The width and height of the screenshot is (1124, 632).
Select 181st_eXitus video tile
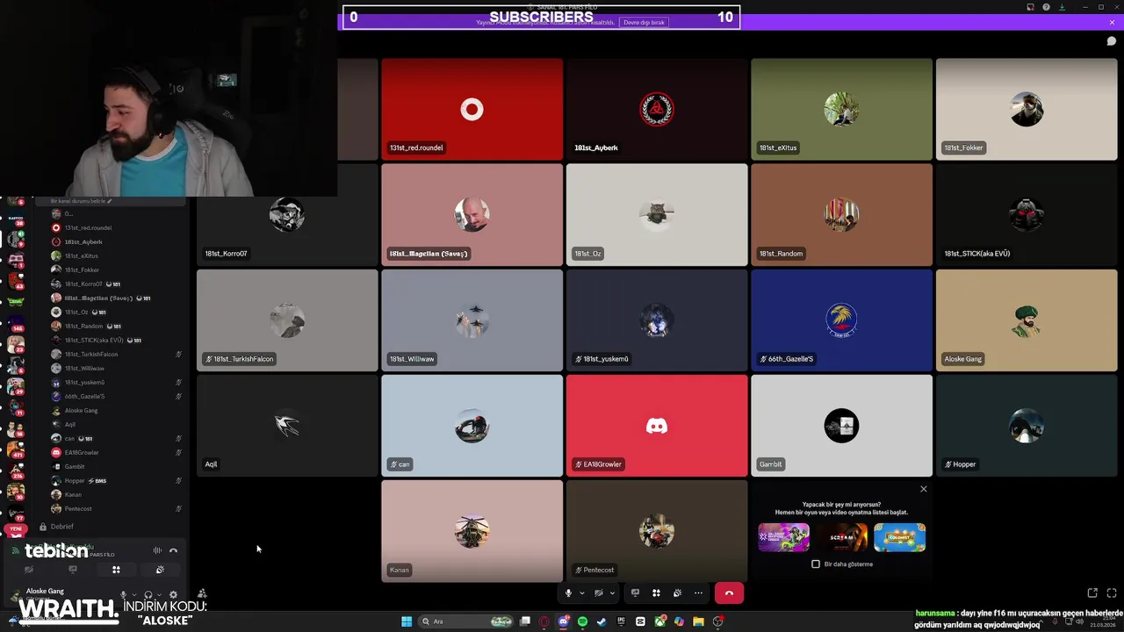(x=841, y=110)
